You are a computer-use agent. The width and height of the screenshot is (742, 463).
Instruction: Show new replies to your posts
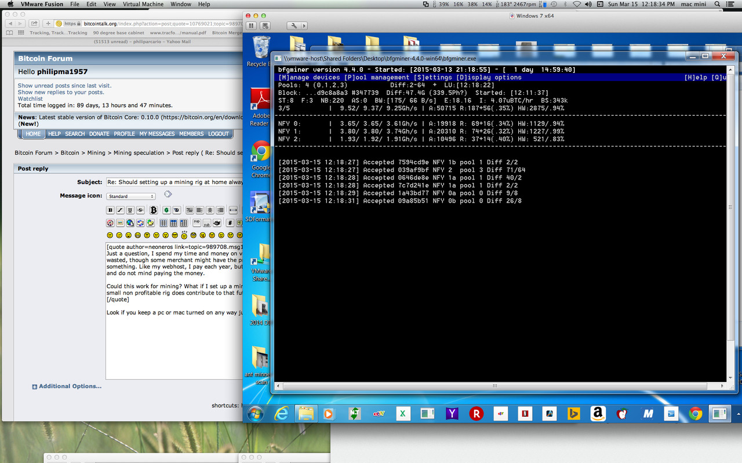(61, 92)
